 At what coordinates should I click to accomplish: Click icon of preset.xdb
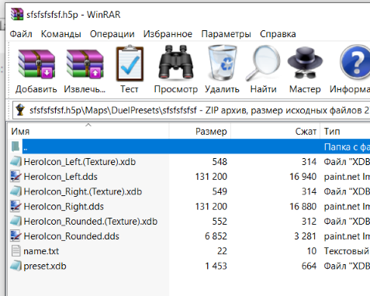click(x=16, y=266)
